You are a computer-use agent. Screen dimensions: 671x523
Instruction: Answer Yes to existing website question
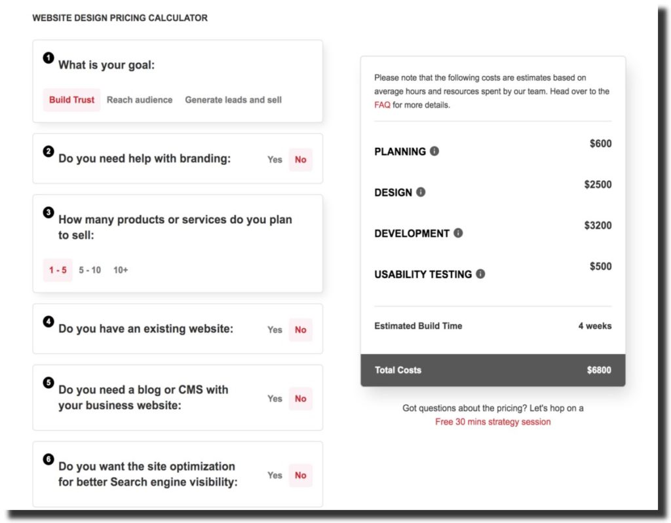(275, 330)
